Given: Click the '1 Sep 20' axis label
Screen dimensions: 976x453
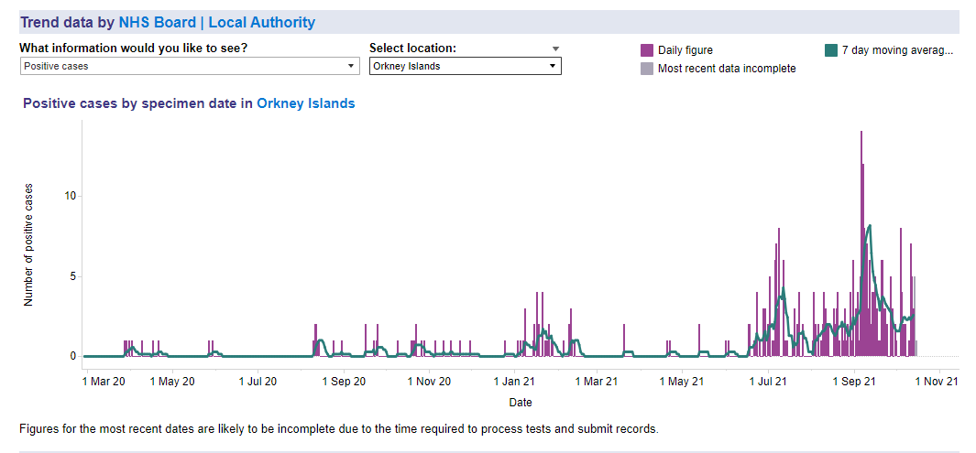Looking at the screenshot, I should tap(343, 382).
